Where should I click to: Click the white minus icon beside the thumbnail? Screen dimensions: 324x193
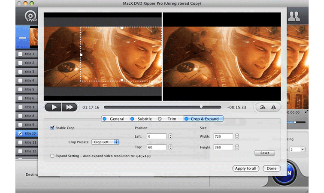[x=22, y=38]
